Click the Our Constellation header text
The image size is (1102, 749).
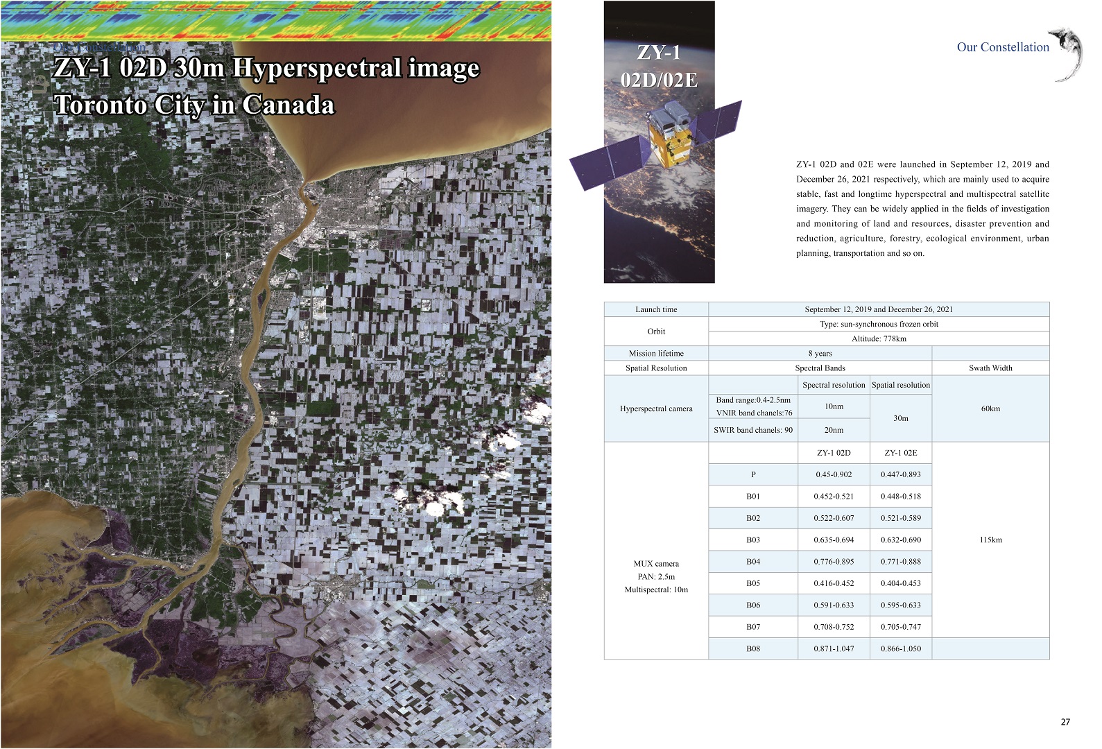[1002, 47]
